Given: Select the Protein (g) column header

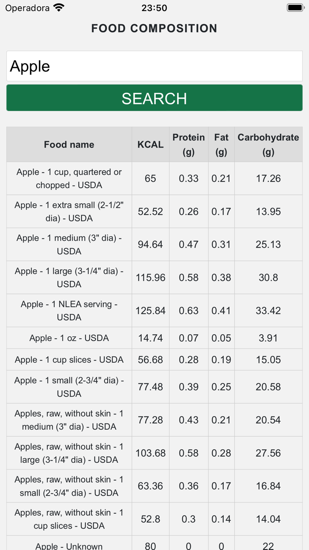Looking at the screenshot, I should [188, 144].
